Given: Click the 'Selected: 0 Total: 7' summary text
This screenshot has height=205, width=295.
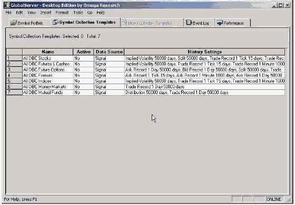Looking at the screenshot, I should [x=81, y=36].
